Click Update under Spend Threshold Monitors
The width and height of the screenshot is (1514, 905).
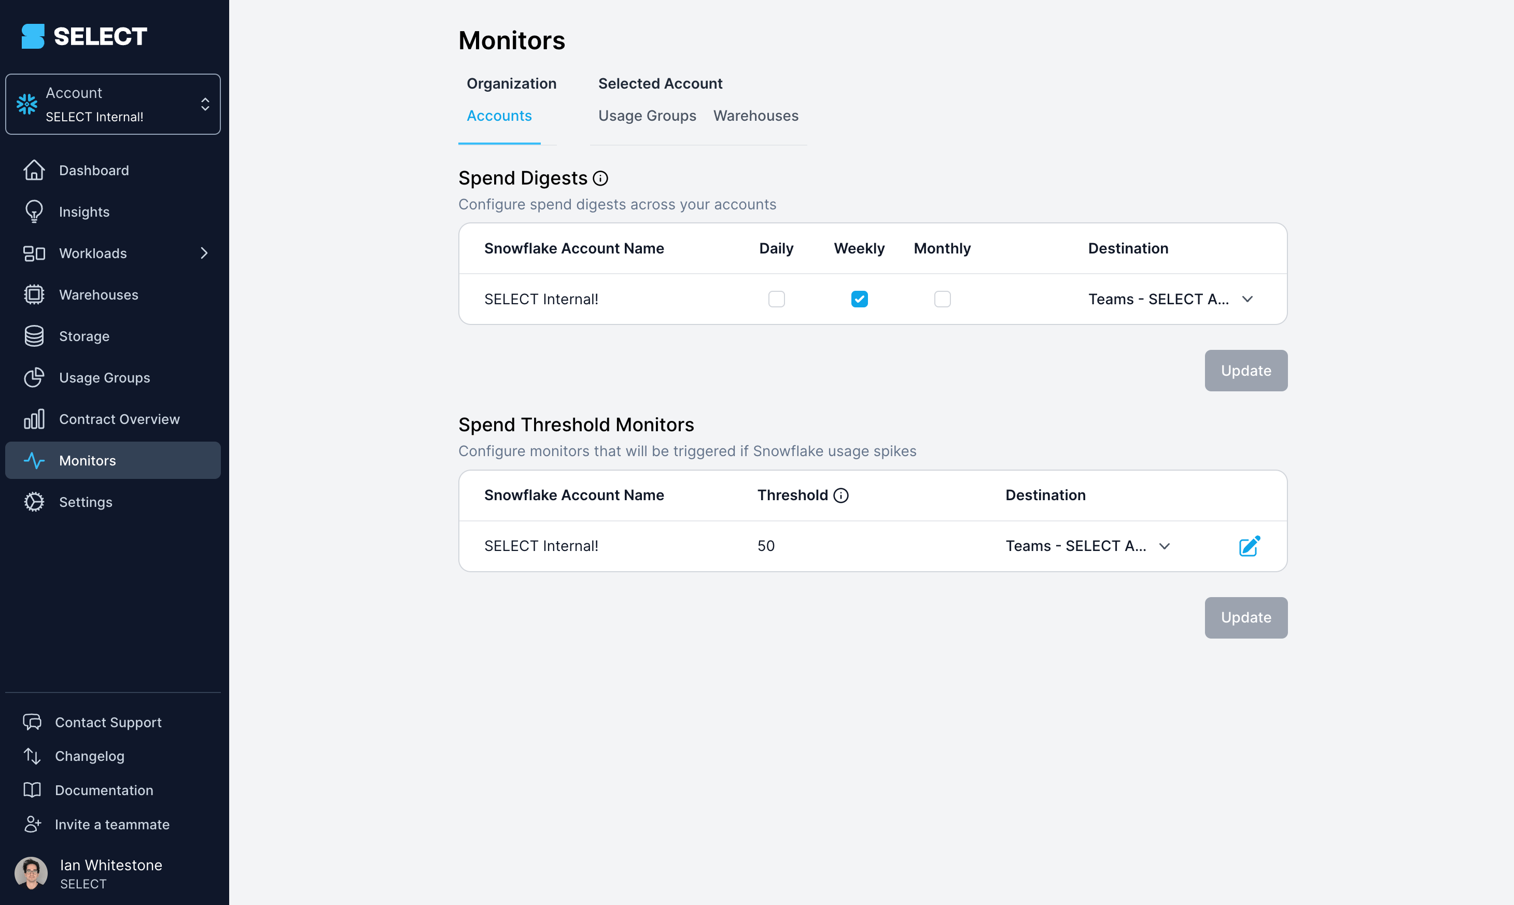tap(1245, 618)
